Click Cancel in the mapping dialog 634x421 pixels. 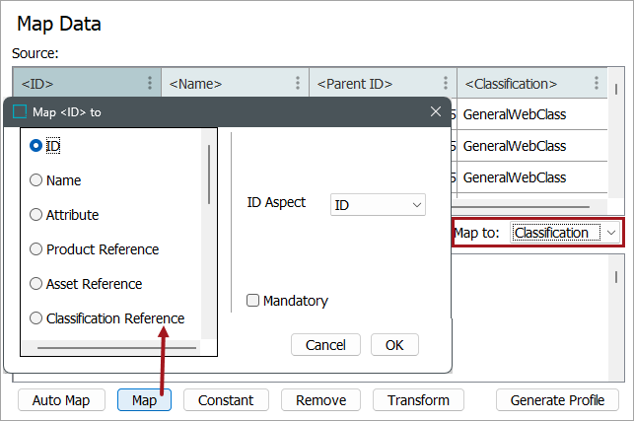click(325, 345)
